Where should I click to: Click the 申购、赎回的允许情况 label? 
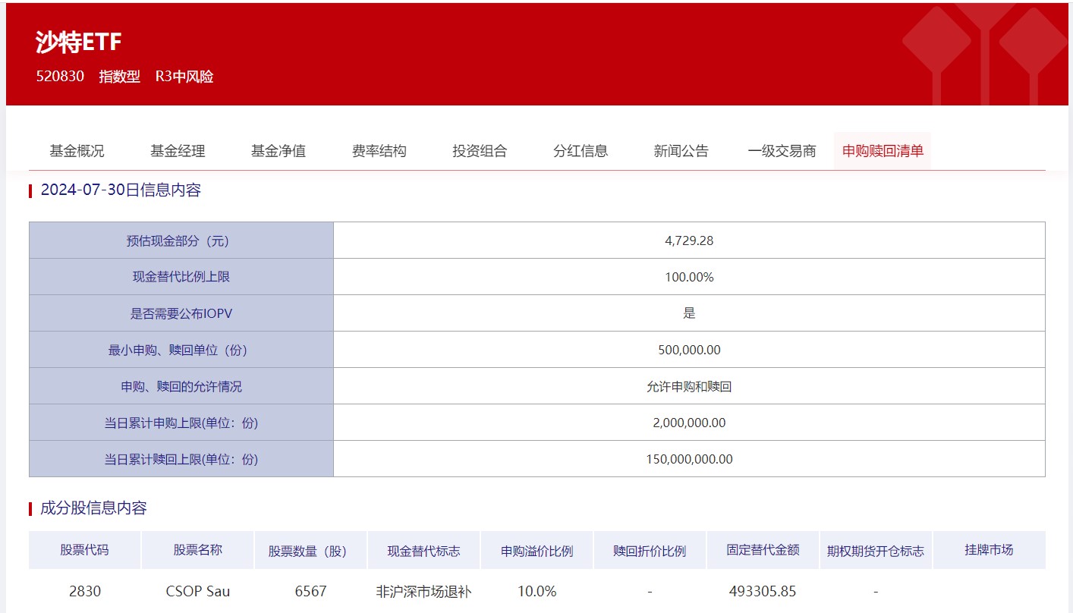[181, 386]
